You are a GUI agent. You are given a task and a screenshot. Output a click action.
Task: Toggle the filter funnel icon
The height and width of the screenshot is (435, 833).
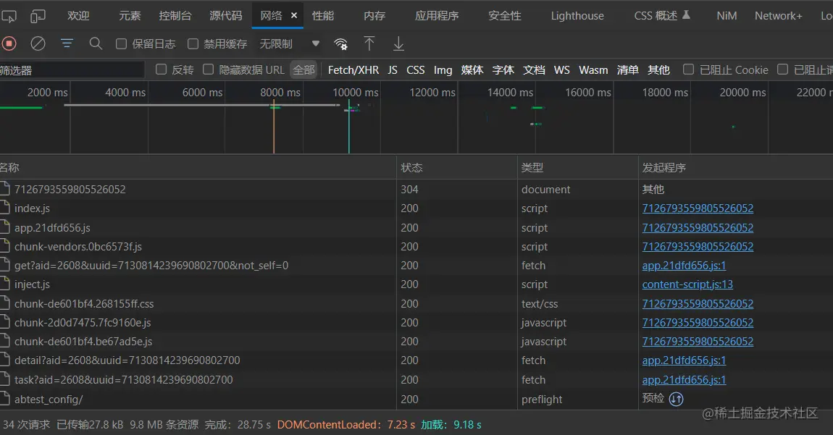coord(67,43)
